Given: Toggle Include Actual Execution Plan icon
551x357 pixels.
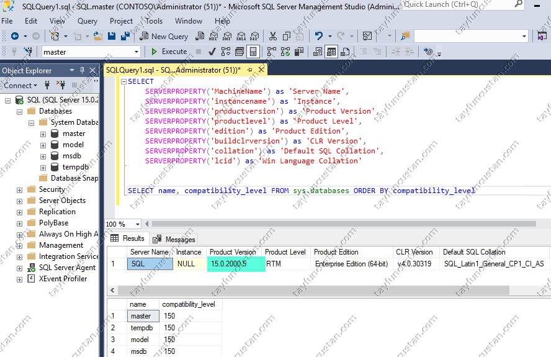Looking at the screenshot, I should coord(271,52).
